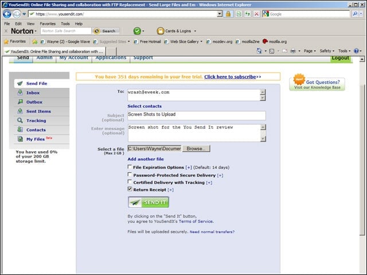Image resolution: width=367 pixels, height=275 pixels.
Task: Switch to the Admin tab
Action: click(44, 58)
